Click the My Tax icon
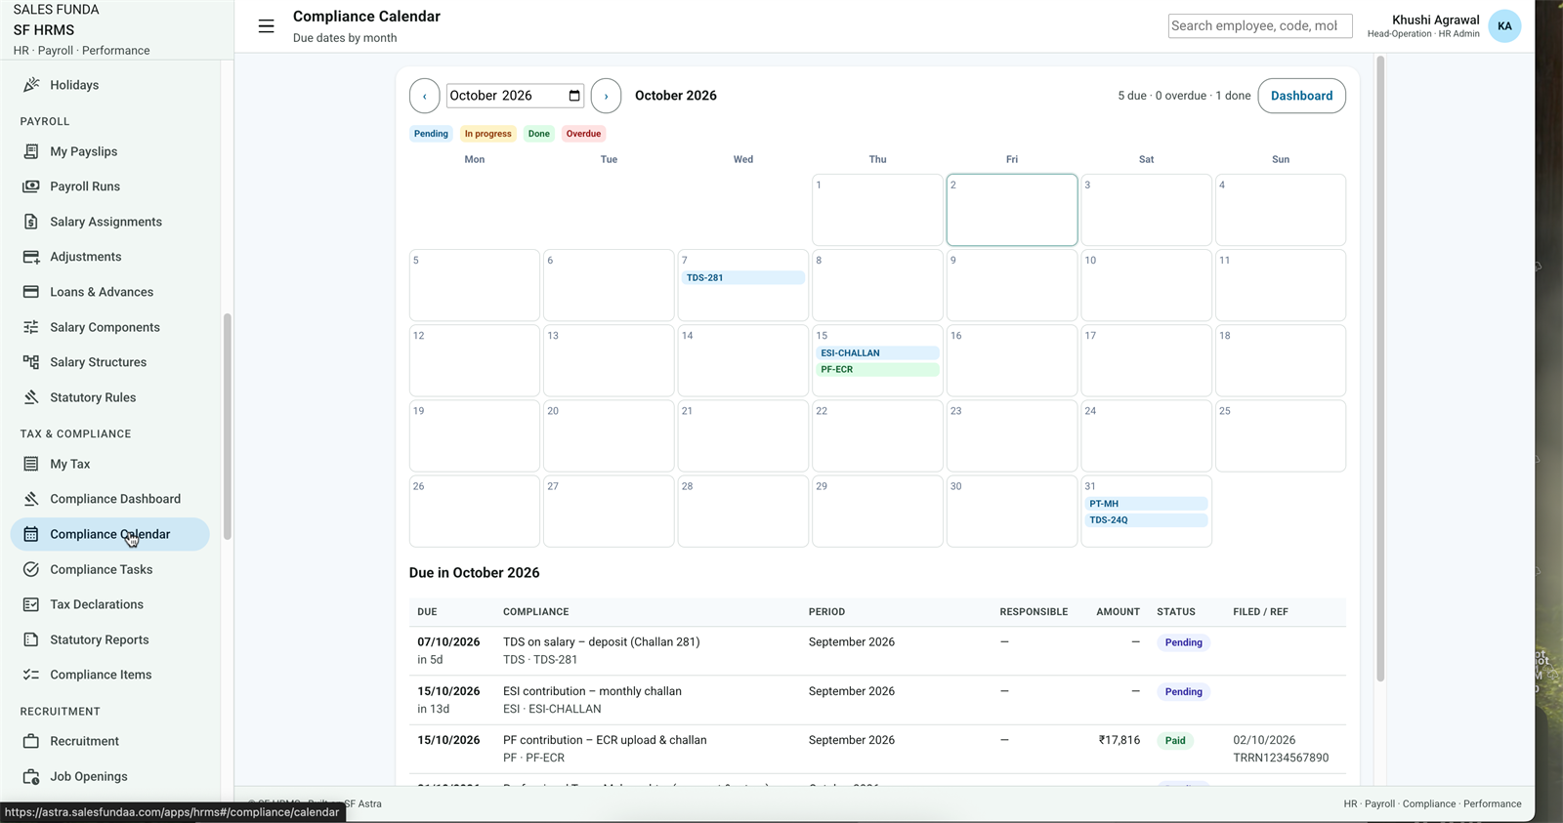The height and width of the screenshot is (823, 1563). point(31,464)
